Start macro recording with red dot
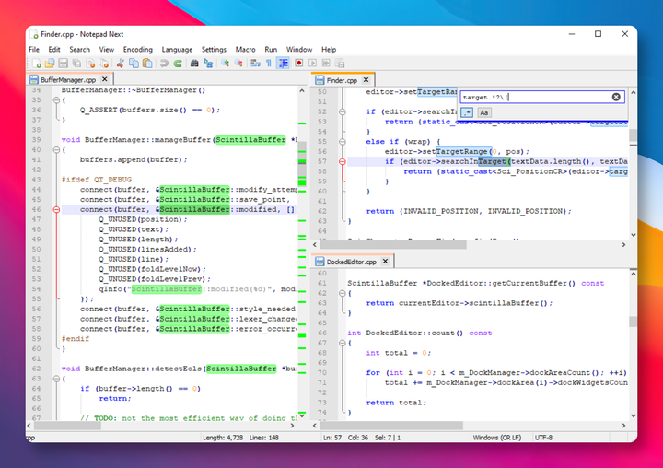The width and height of the screenshot is (663, 468). (x=299, y=63)
